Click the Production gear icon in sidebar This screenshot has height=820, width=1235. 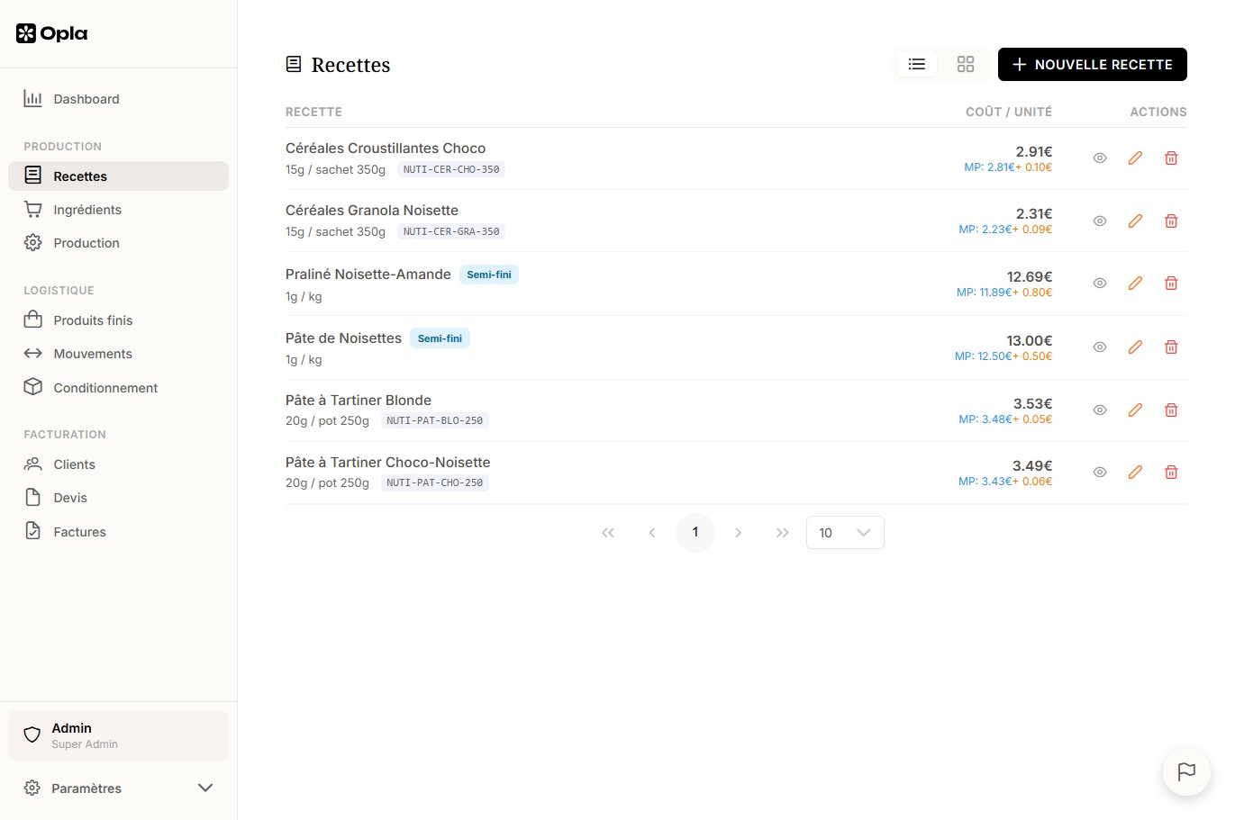[x=32, y=242]
